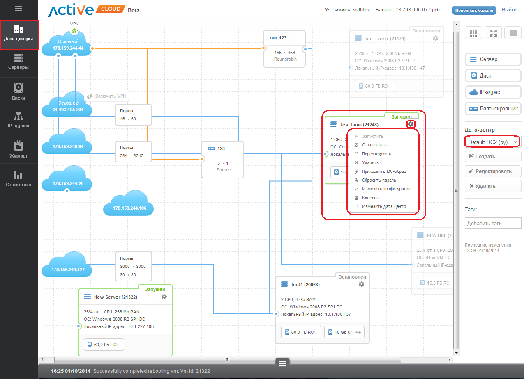524x379 pixels.
Task: Open the hamburger menu in the sidebar
Action: tap(18, 8)
